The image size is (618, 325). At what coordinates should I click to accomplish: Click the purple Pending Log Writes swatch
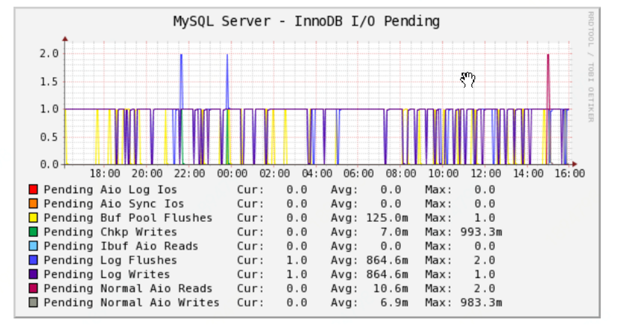33,274
